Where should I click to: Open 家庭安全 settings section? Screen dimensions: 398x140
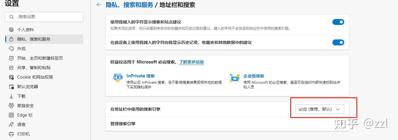coord(44,106)
